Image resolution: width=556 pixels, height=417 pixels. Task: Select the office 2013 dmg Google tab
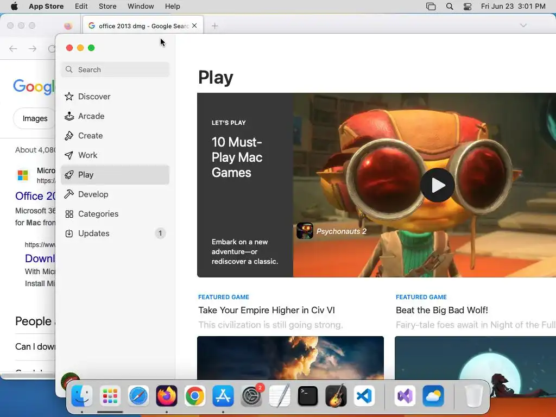[143, 26]
